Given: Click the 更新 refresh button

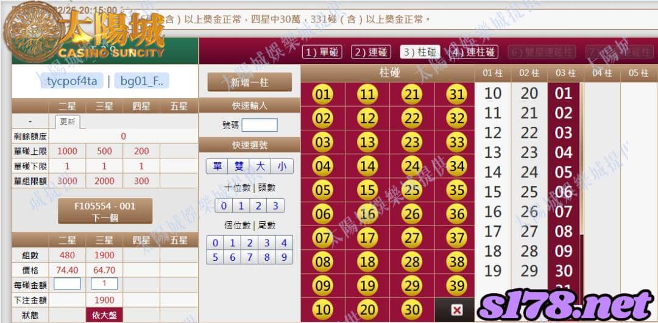Looking at the screenshot, I should 68,122.
